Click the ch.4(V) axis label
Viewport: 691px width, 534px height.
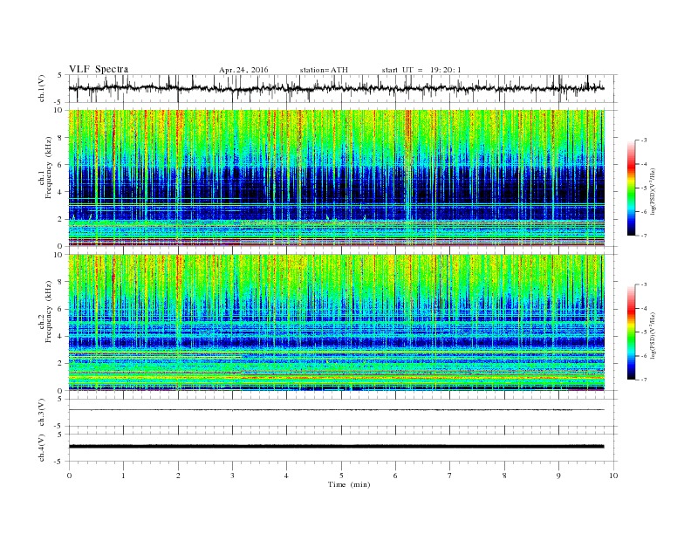[x=41, y=448]
